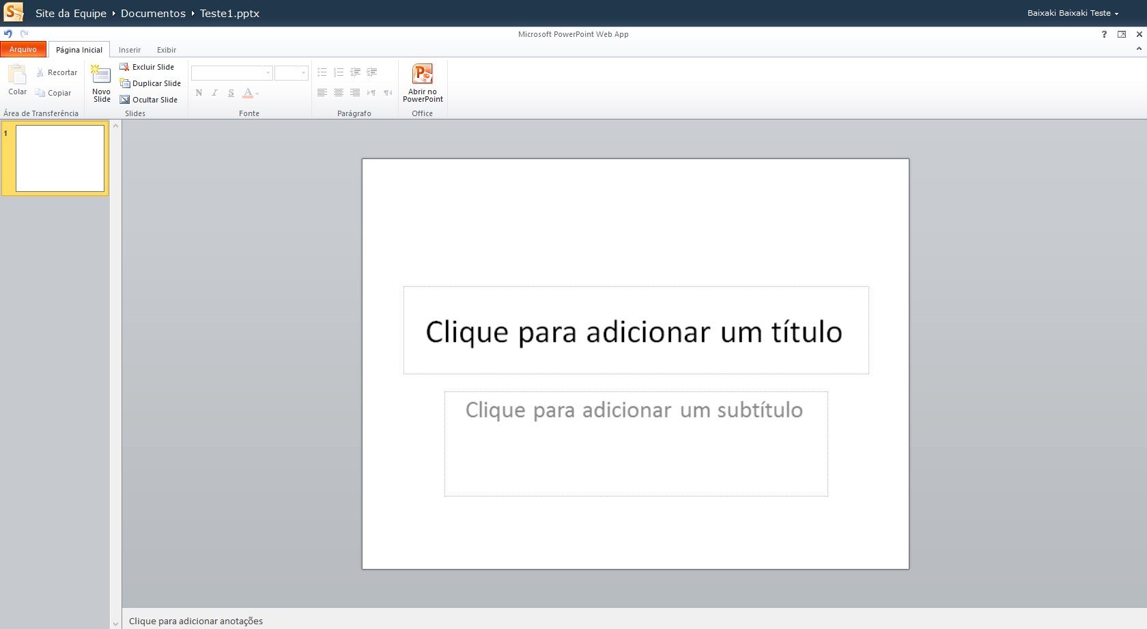Open the font name combo box
1147x629 pixels.
(232, 73)
